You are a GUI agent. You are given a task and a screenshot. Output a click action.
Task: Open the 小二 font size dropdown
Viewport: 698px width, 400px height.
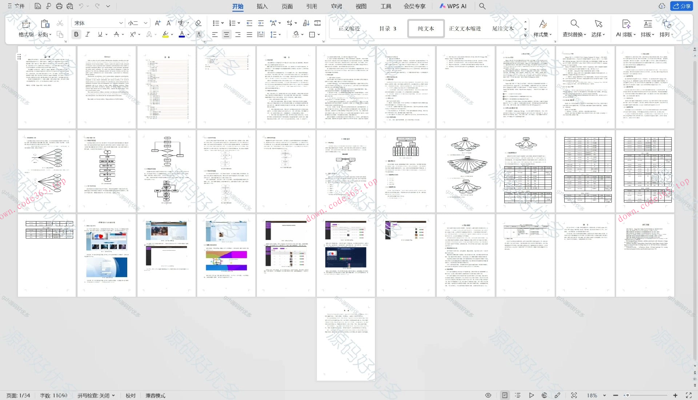coord(145,23)
